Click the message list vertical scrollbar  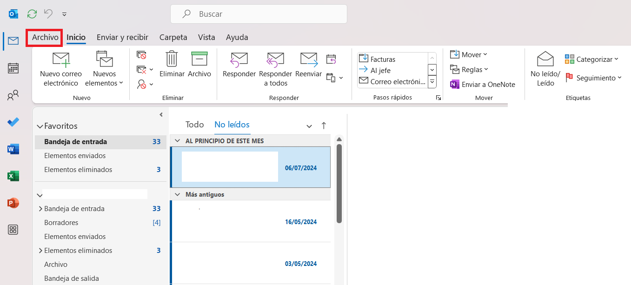339,184
